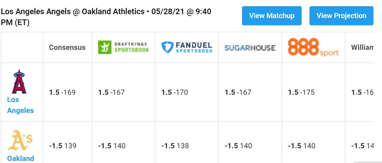Image resolution: width=382 pixels, height=163 pixels.
Task: Follow the Oakland team link
Action: coord(21,158)
